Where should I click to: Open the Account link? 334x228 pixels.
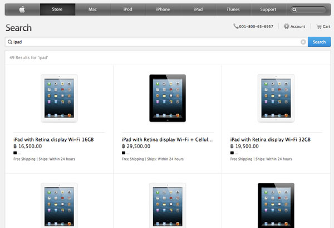pos(298,26)
